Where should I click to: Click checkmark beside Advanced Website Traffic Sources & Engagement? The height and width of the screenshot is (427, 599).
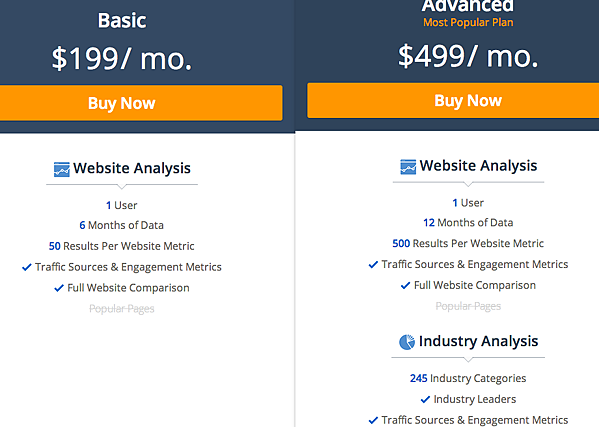pos(373,264)
